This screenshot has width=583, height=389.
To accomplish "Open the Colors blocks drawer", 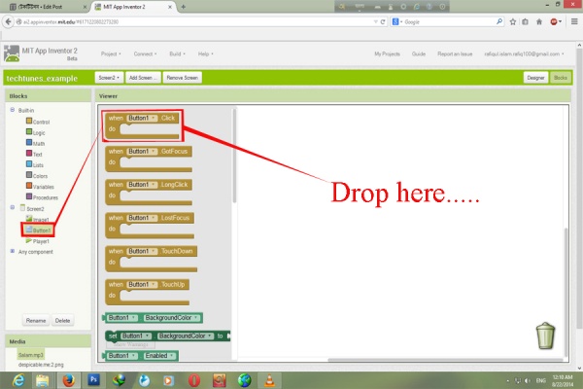I will click(37, 176).
